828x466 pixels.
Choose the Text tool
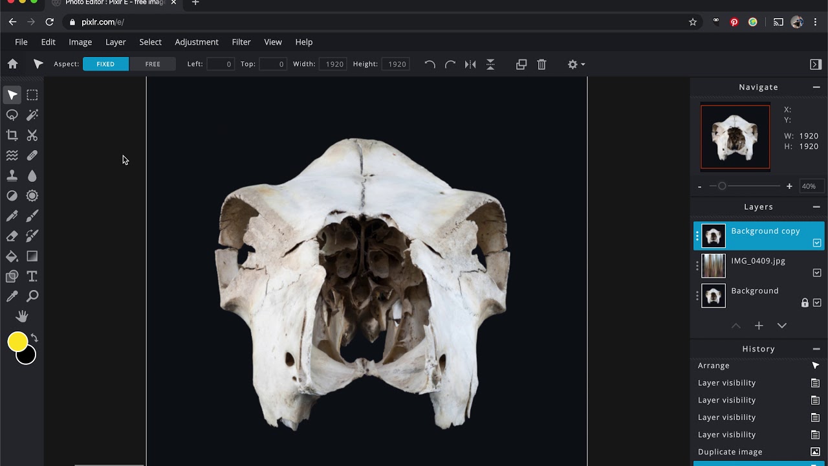tap(32, 276)
